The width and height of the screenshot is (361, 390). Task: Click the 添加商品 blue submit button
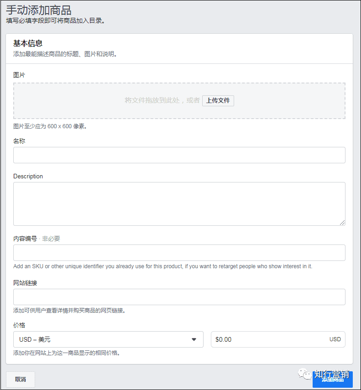[333, 379]
